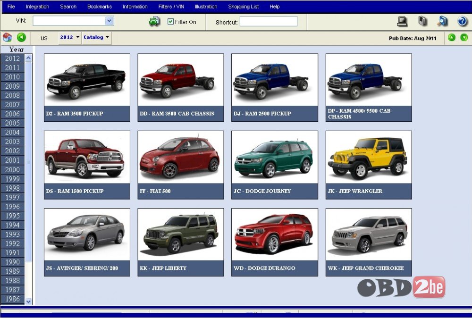
Task: Open the Filters / VIN menu
Action: (171, 7)
